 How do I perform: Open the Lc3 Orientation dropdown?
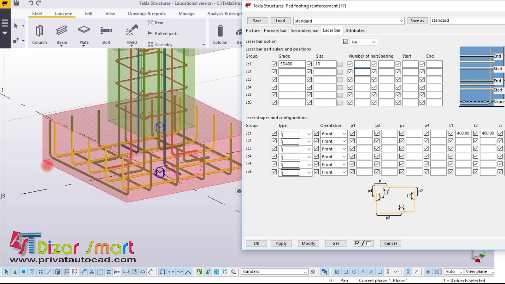[x=333, y=149]
